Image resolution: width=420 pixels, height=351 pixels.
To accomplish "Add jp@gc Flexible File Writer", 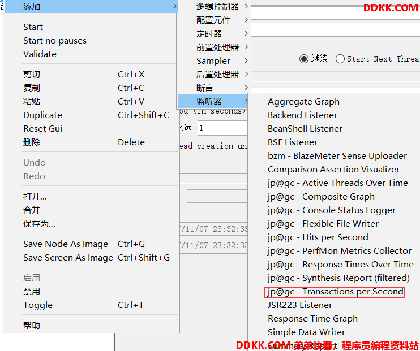I will click(x=323, y=224).
